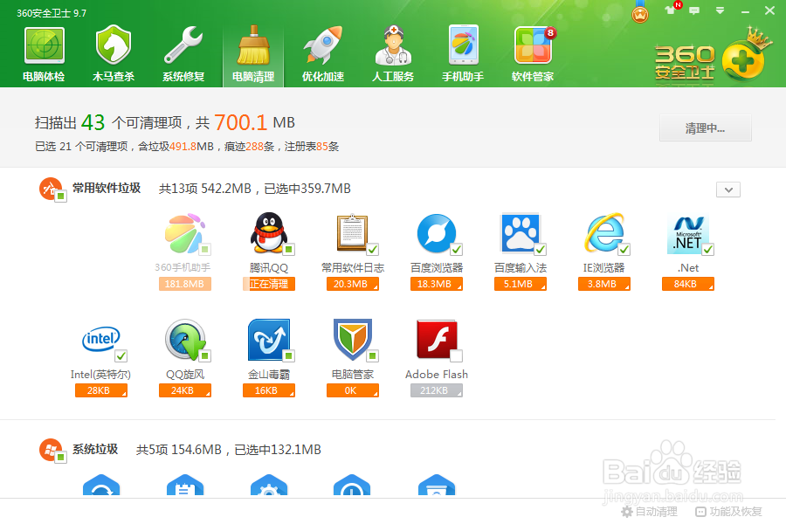
Task: Open 人工服务 manual service
Action: 393,52
